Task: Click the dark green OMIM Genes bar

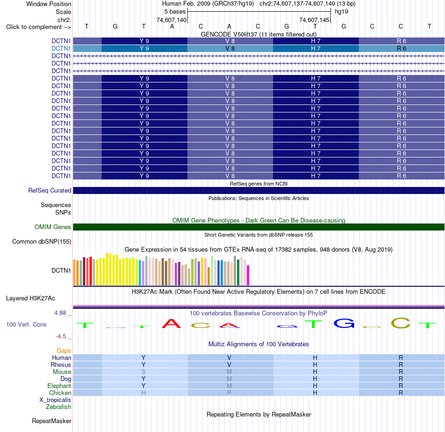Action: click(259, 227)
